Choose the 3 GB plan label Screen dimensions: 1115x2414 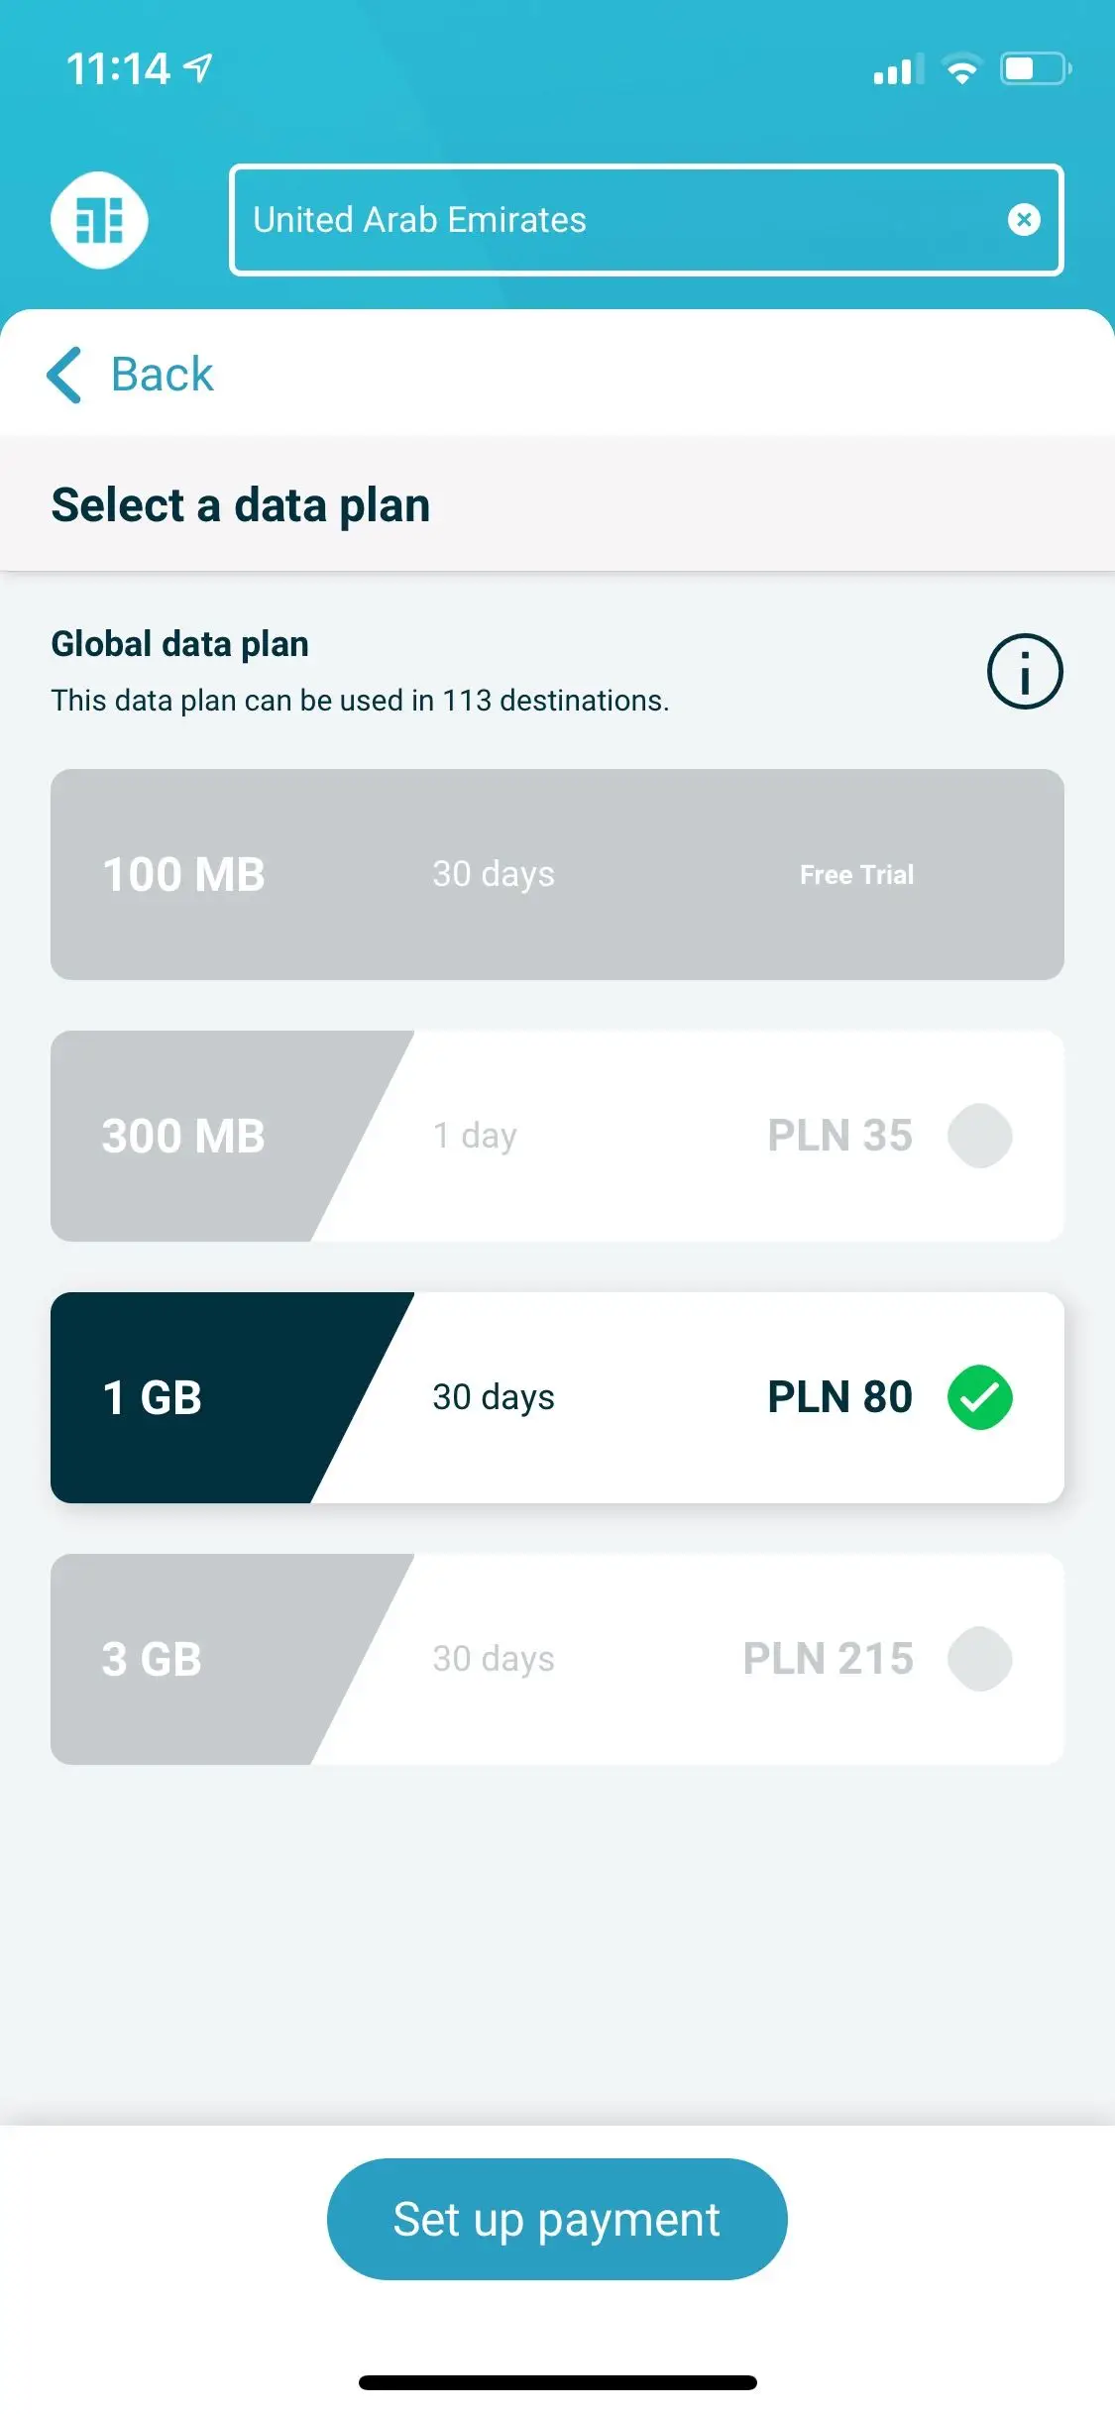(x=153, y=1659)
